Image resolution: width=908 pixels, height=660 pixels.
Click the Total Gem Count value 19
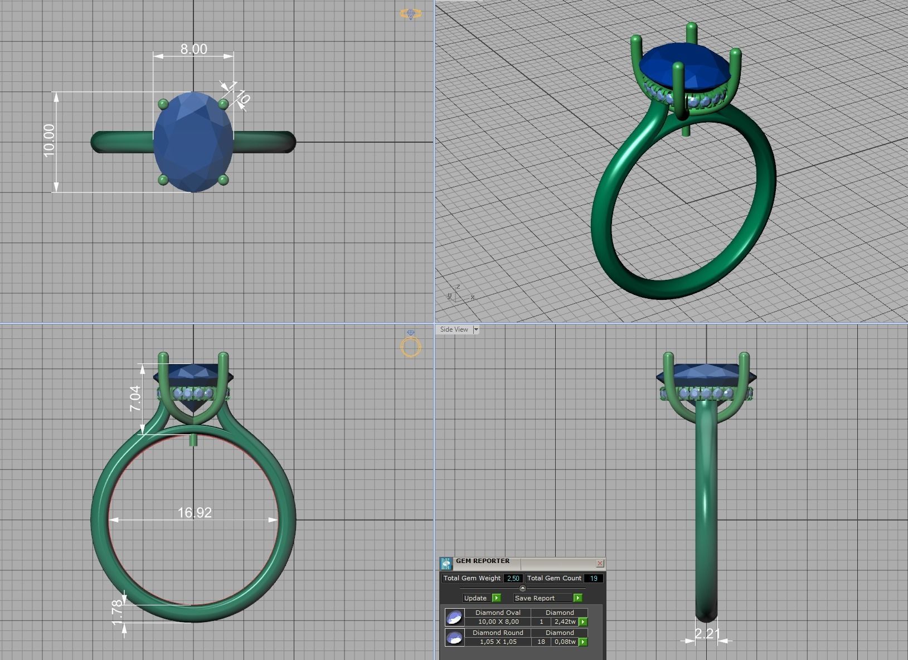(x=594, y=578)
